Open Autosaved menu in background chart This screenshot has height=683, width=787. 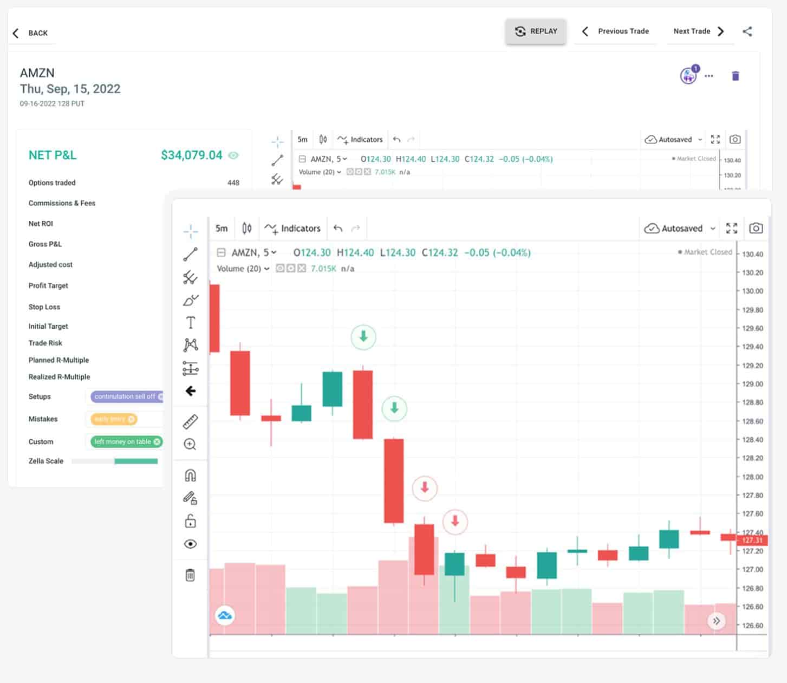[x=669, y=139]
